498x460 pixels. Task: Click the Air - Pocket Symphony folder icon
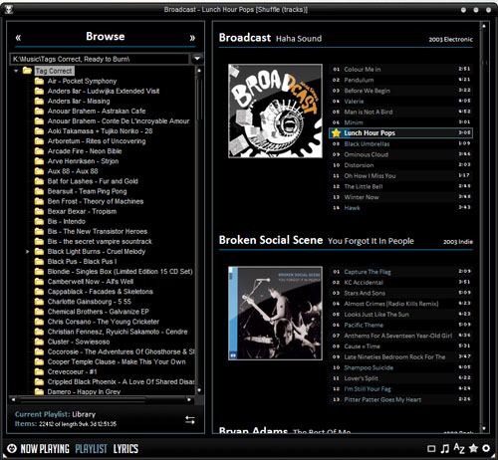point(39,81)
